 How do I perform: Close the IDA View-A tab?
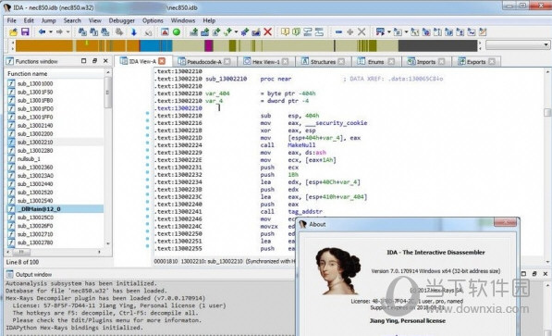click(162, 61)
